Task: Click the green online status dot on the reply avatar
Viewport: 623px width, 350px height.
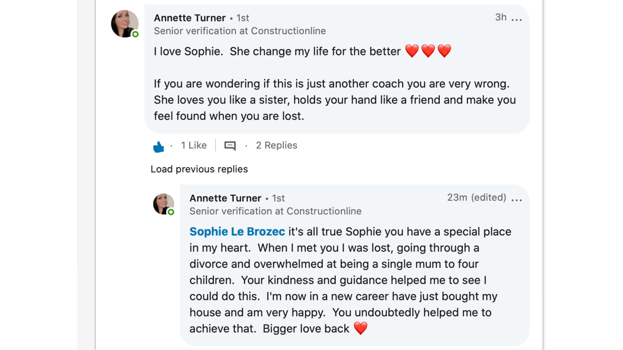Action: (171, 212)
